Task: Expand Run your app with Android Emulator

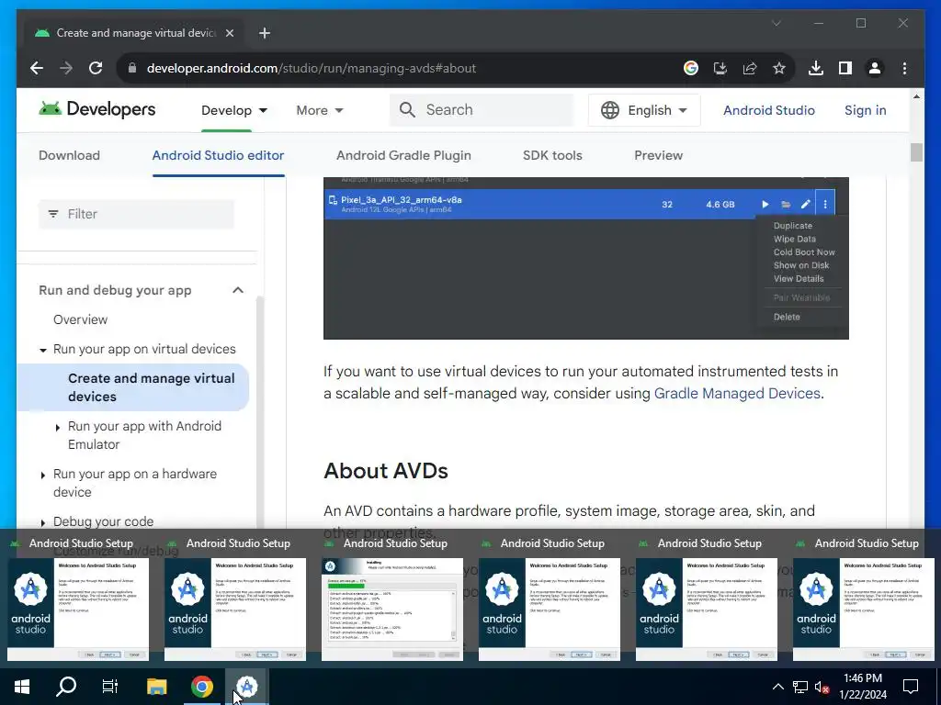Action: 58,428
